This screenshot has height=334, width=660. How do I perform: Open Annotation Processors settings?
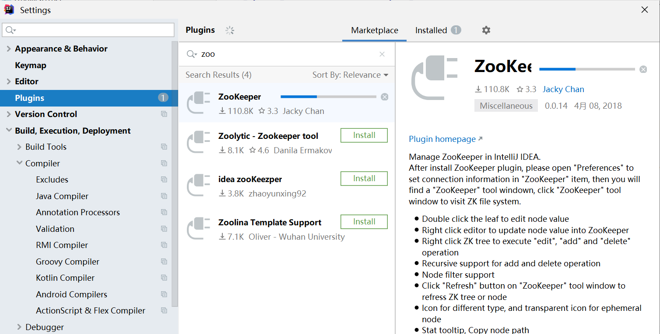(x=78, y=212)
